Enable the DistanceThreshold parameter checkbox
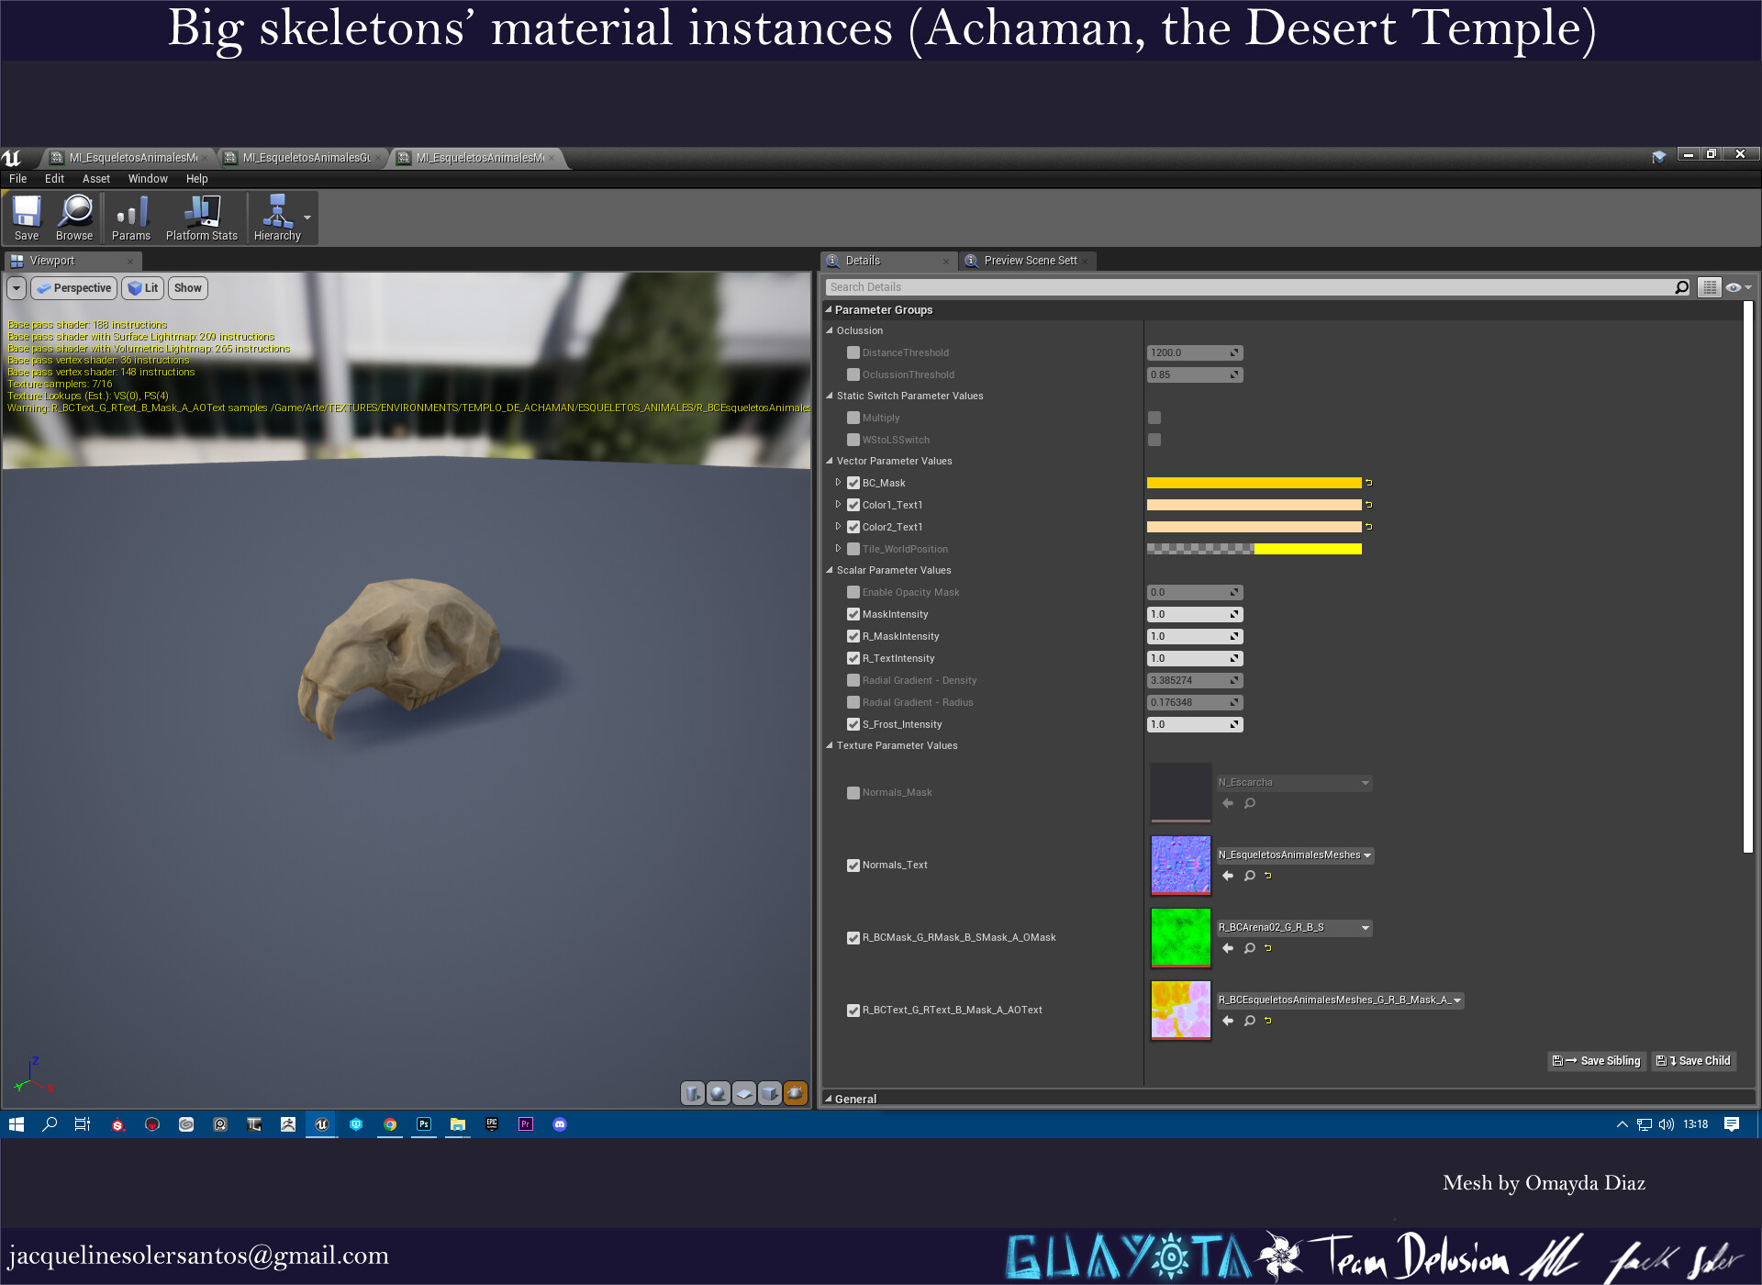The width and height of the screenshot is (1762, 1285). [853, 352]
